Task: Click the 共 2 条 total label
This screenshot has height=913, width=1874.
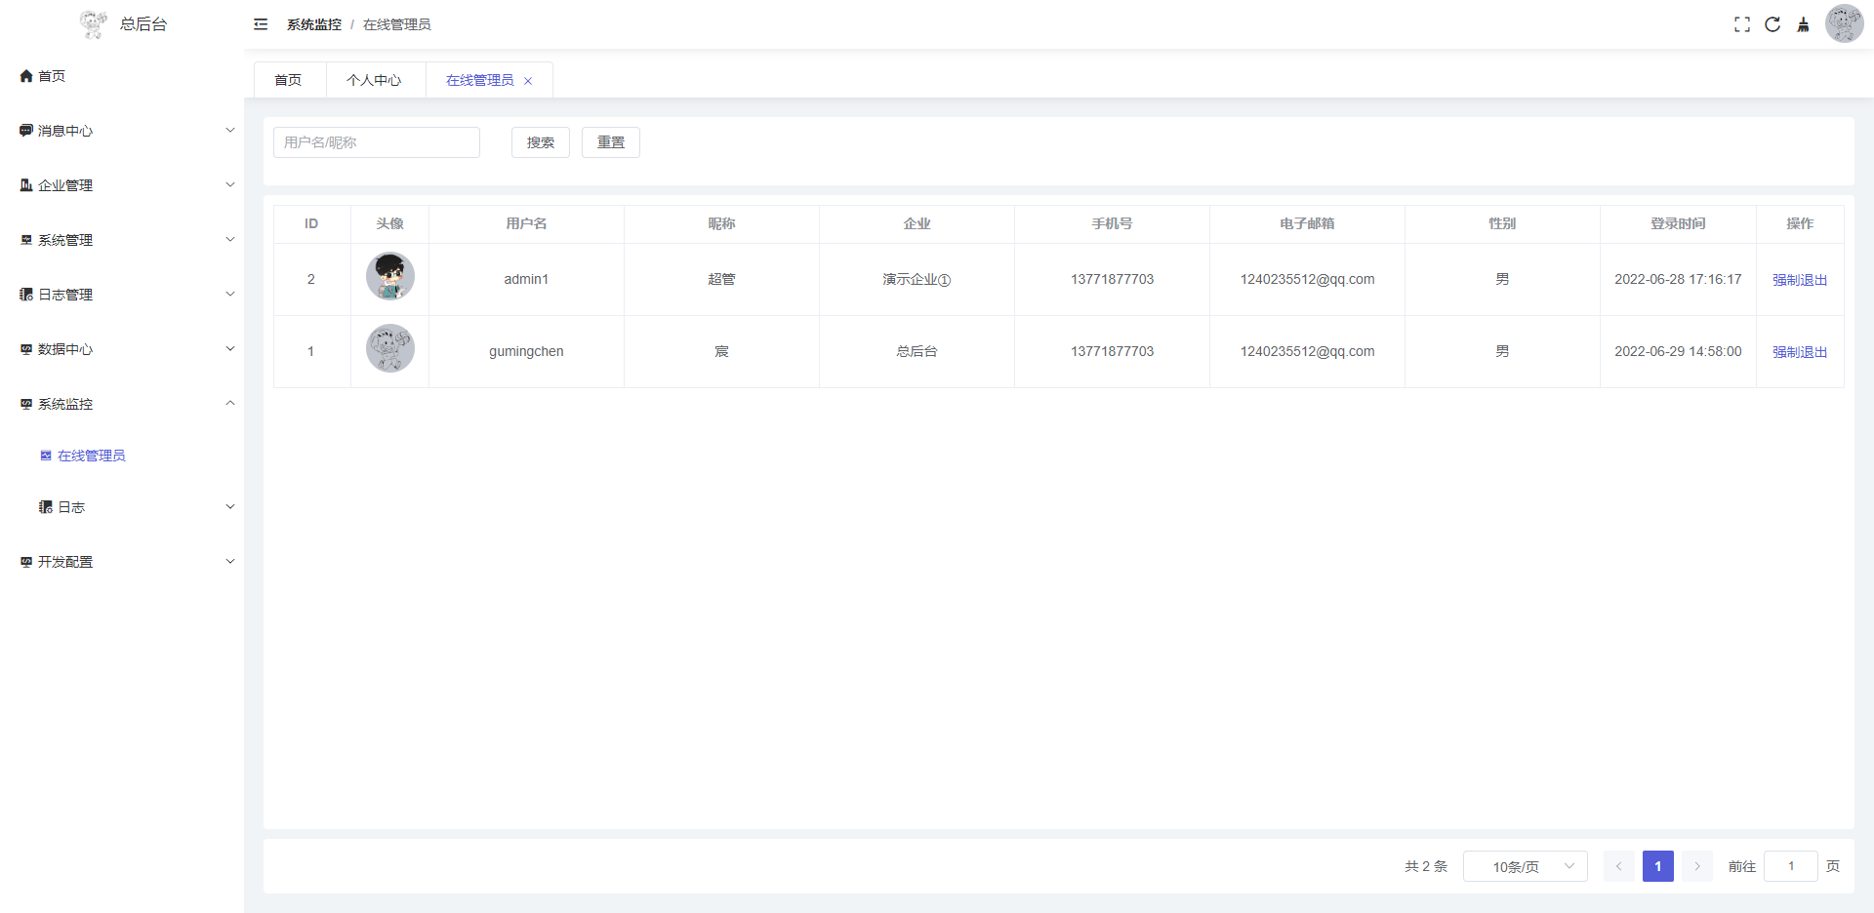Action: tap(1426, 866)
